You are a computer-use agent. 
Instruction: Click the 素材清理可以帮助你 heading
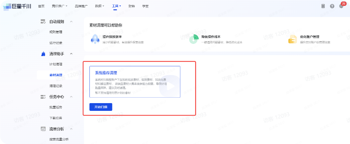pos(106,25)
